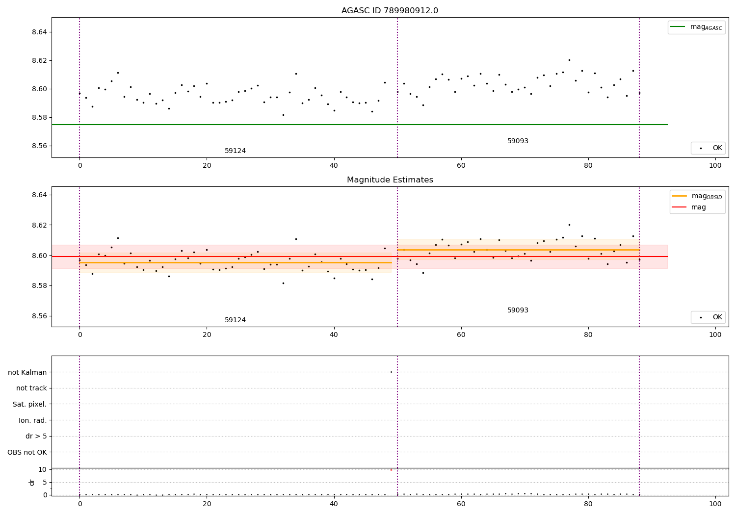This screenshot has width=736, height=515.
Task: Click the orange OBSID line above the 59093 label
Action: tap(518, 250)
